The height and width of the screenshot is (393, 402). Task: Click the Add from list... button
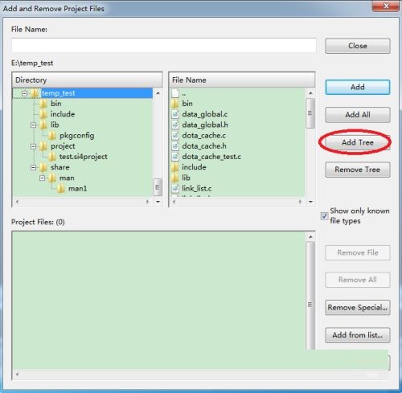click(x=358, y=335)
